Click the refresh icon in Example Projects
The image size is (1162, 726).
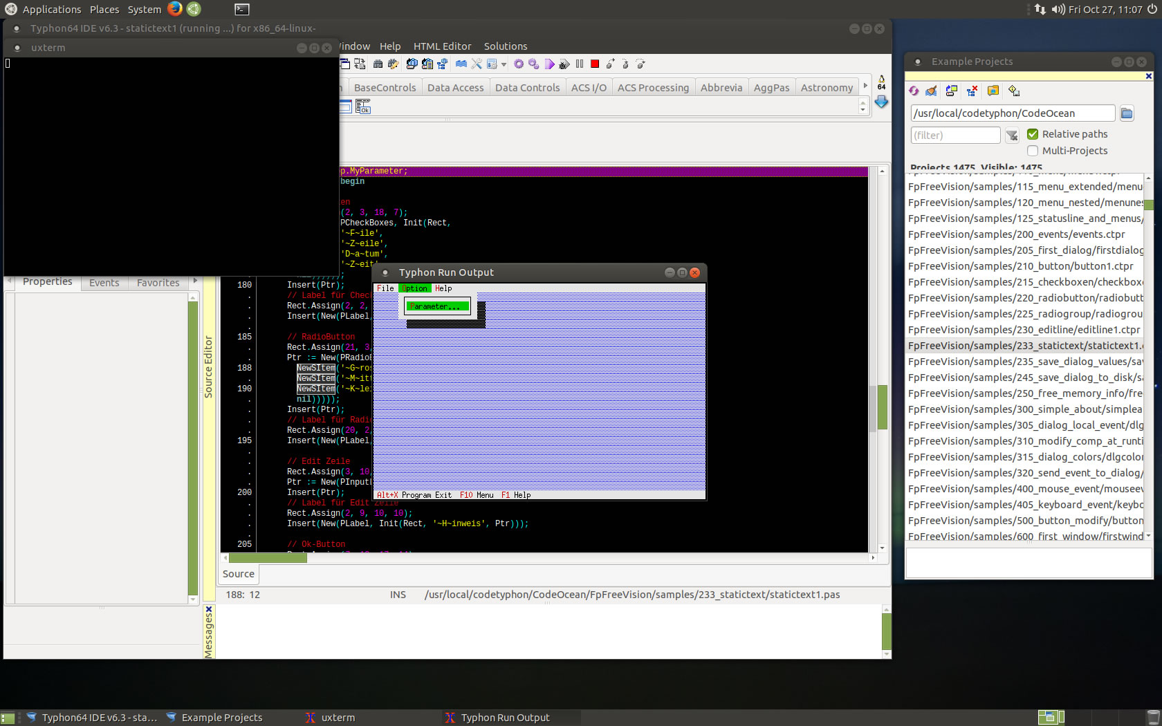(x=914, y=91)
